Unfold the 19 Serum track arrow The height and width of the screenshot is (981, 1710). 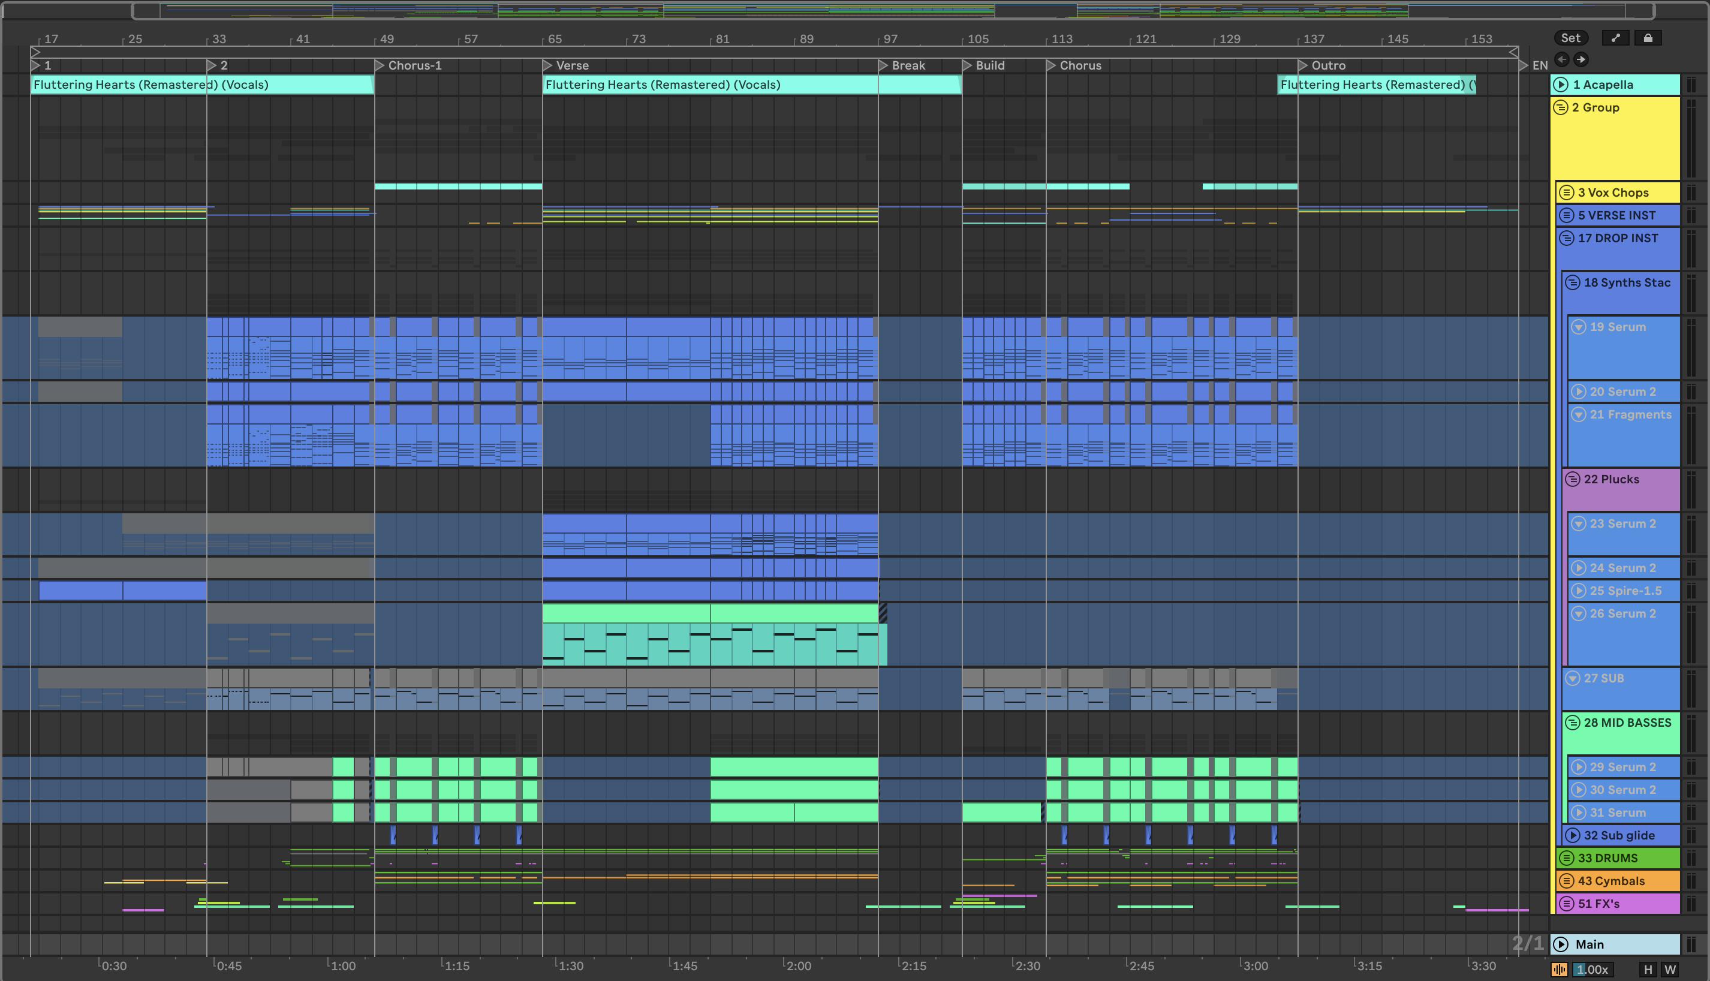(1579, 327)
